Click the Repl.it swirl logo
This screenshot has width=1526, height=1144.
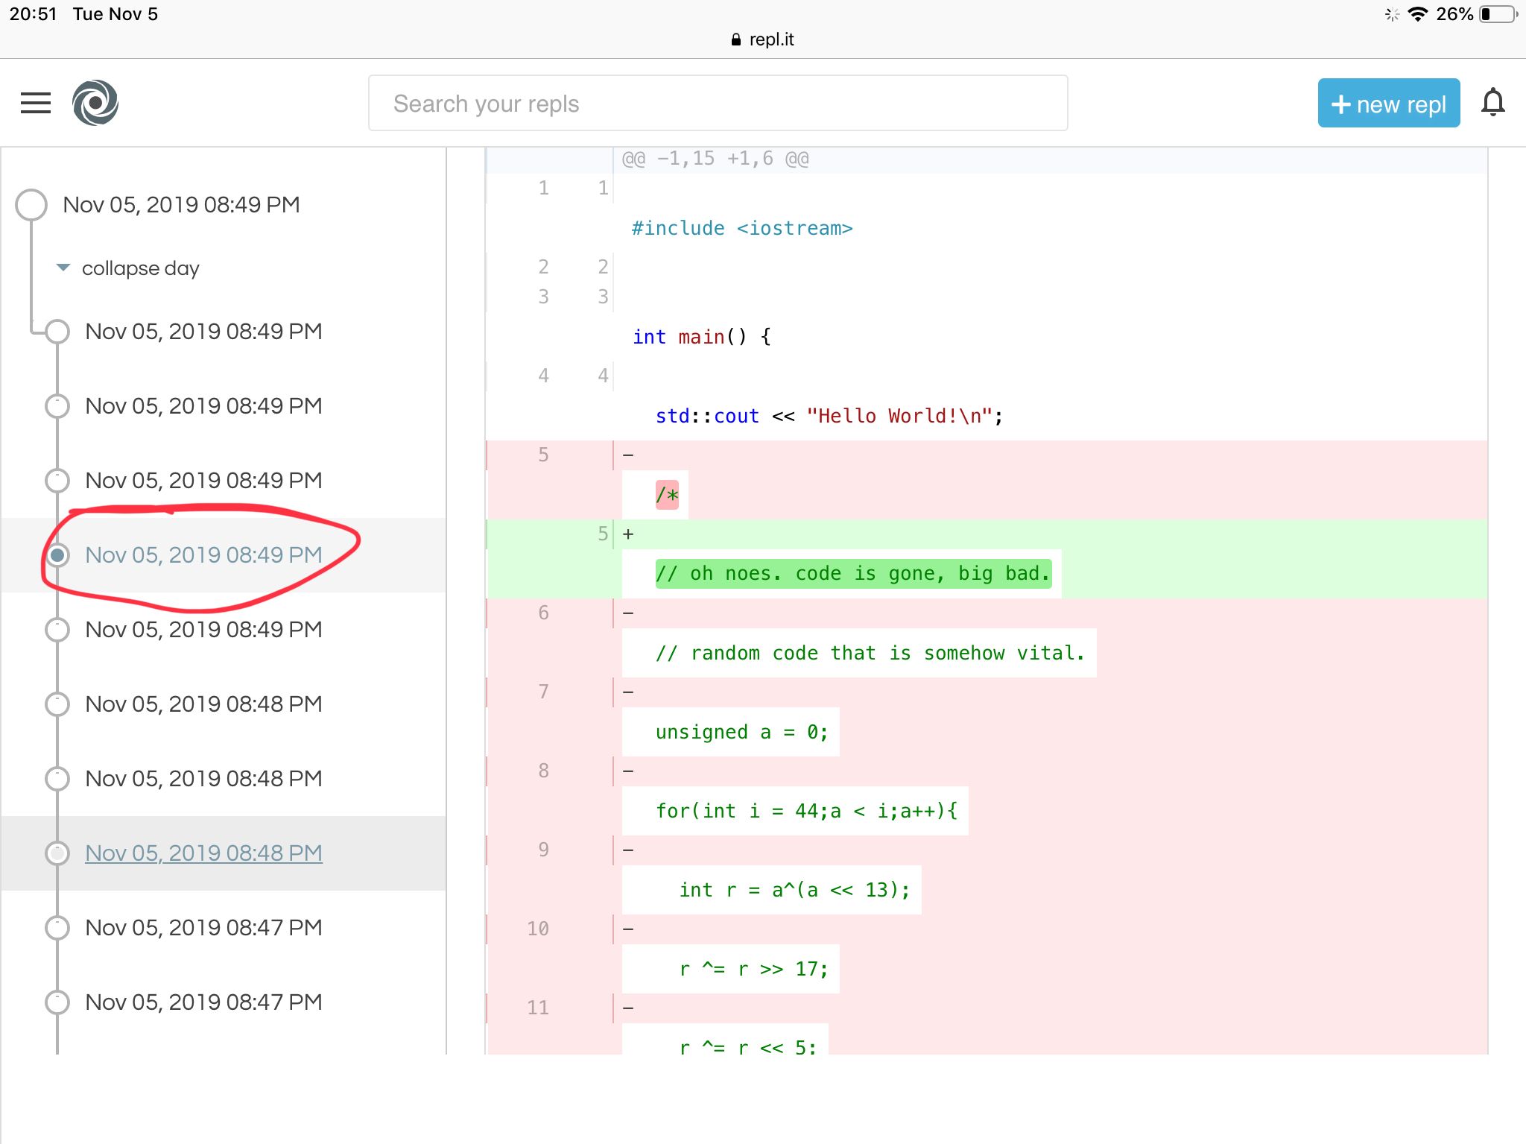point(95,103)
